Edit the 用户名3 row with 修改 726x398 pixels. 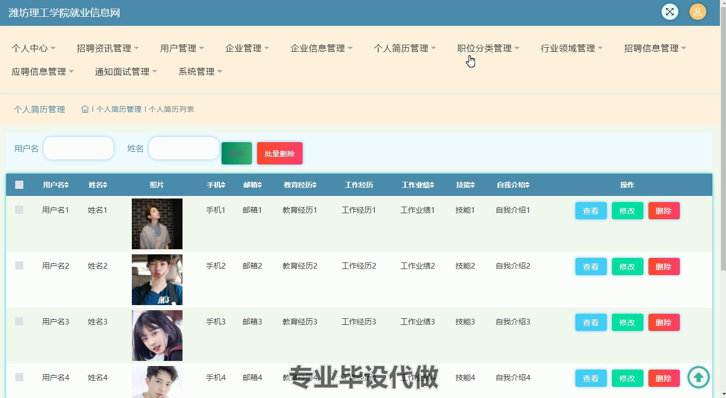click(x=627, y=322)
